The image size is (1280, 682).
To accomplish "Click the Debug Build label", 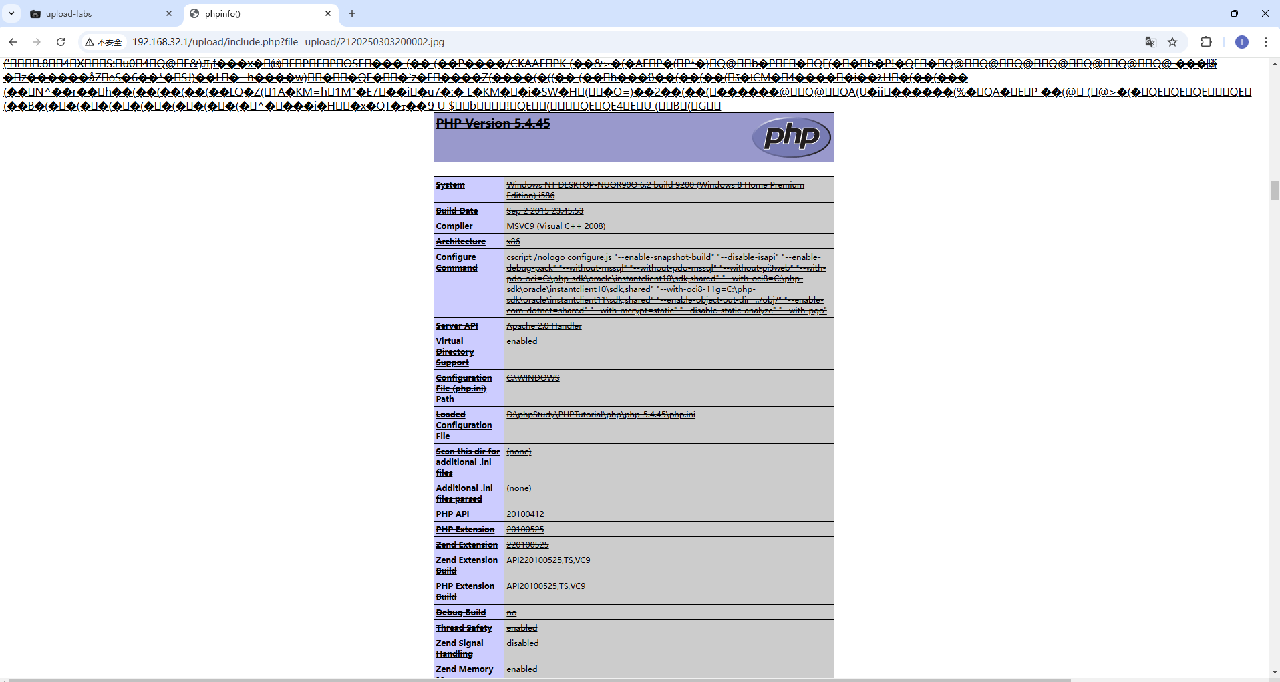I will coord(461,613).
